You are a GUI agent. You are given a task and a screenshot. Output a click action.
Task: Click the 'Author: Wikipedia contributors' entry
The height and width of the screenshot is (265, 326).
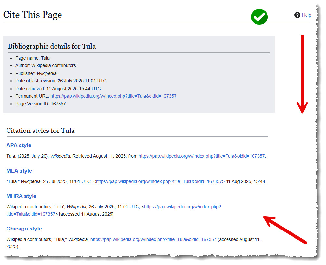point(46,65)
